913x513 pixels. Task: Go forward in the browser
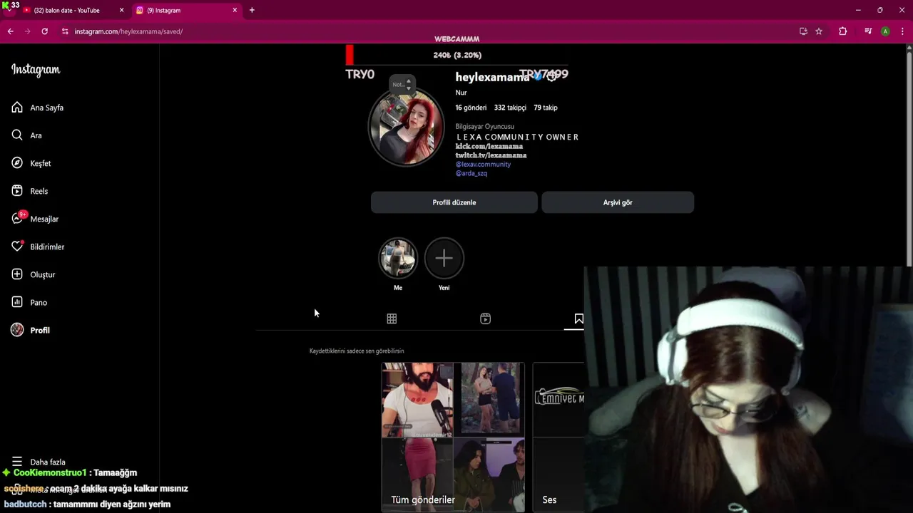(28, 31)
